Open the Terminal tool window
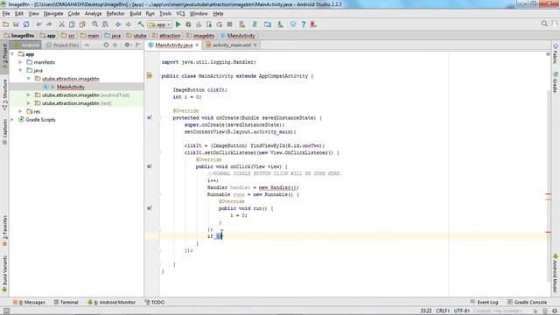 66,302
